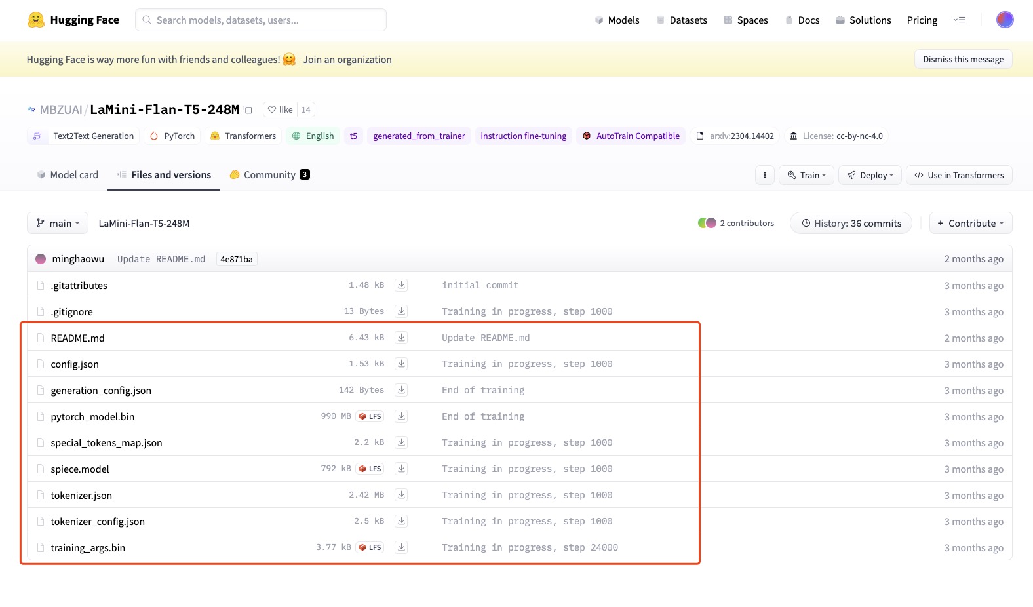Open the like count 14
The width and height of the screenshot is (1033, 607).
[306, 109]
